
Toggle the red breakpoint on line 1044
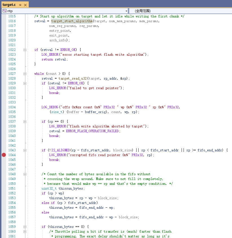click(x=3, y=155)
